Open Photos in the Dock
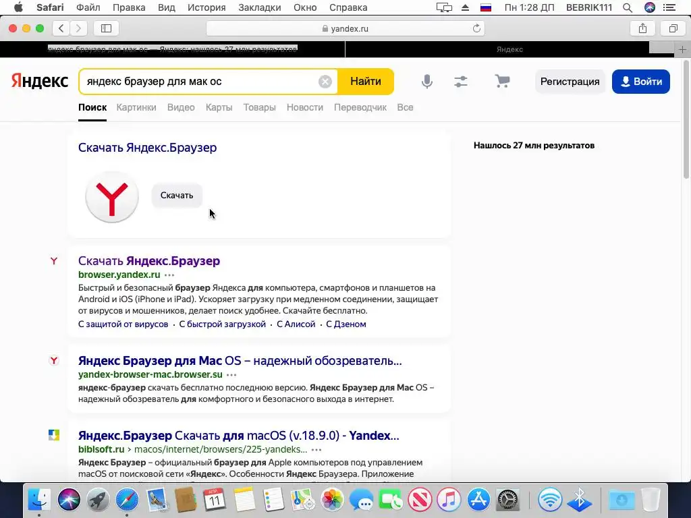The image size is (691, 518). click(332, 500)
